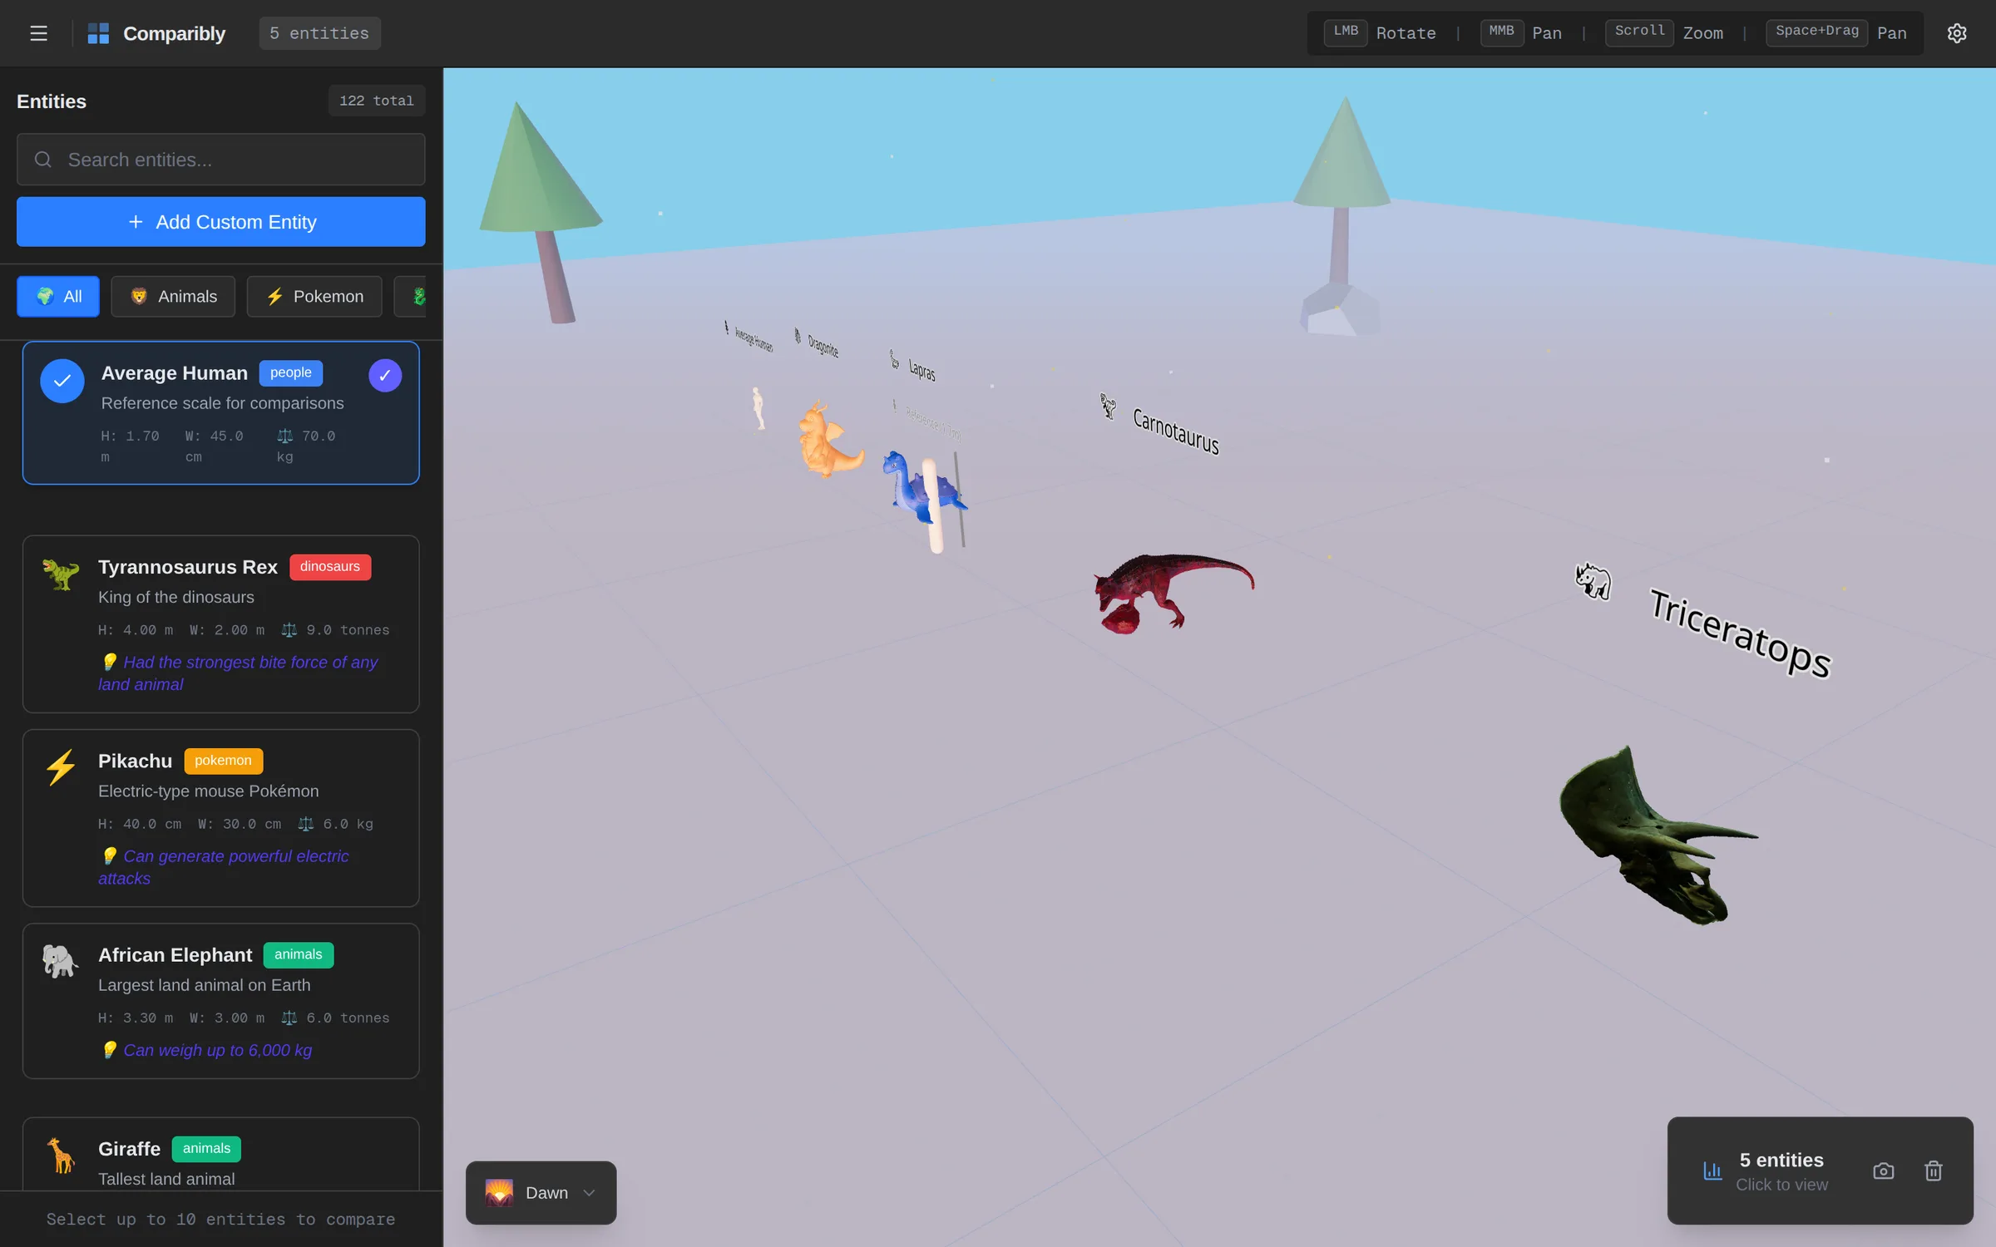Image resolution: width=1996 pixels, height=1247 pixels.
Task: Filter by Animals category
Action: (173, 296)
